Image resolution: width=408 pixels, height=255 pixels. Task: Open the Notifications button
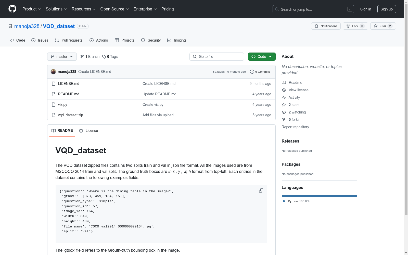326,26
